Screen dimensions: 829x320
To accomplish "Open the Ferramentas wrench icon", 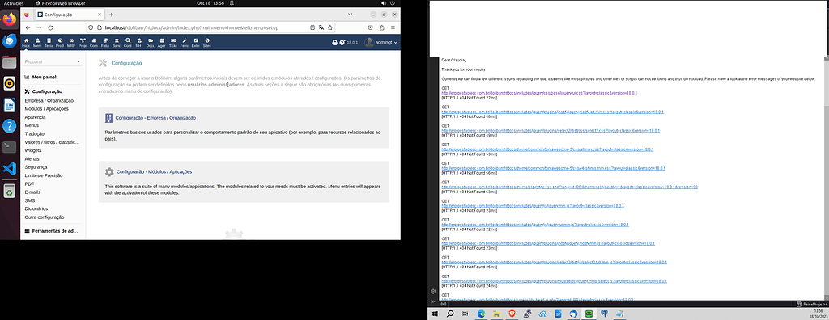I will 185,43.
